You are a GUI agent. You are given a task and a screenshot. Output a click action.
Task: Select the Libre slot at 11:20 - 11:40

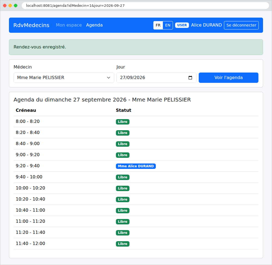[x=123, y=233]
